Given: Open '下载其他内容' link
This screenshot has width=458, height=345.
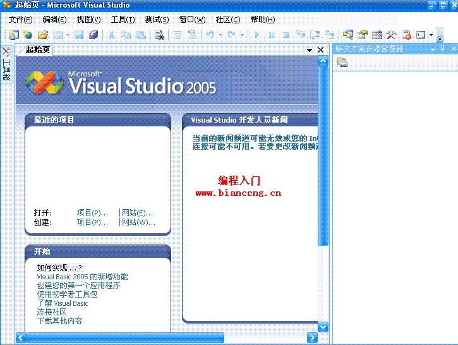Looking at the screenshot, I should (59, 321).
